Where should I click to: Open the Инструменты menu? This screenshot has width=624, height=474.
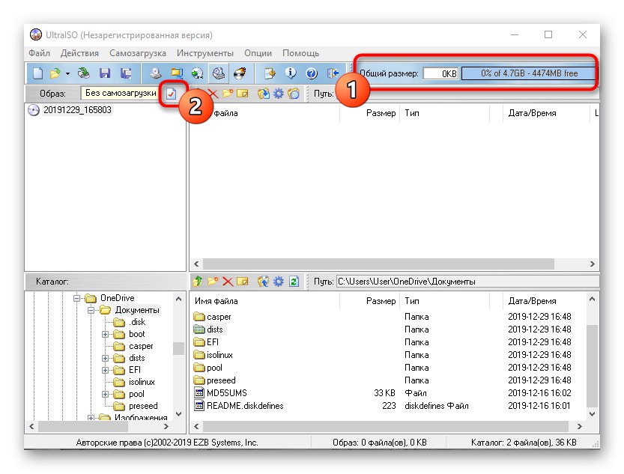pyautogui.click(x=205, y=53)
